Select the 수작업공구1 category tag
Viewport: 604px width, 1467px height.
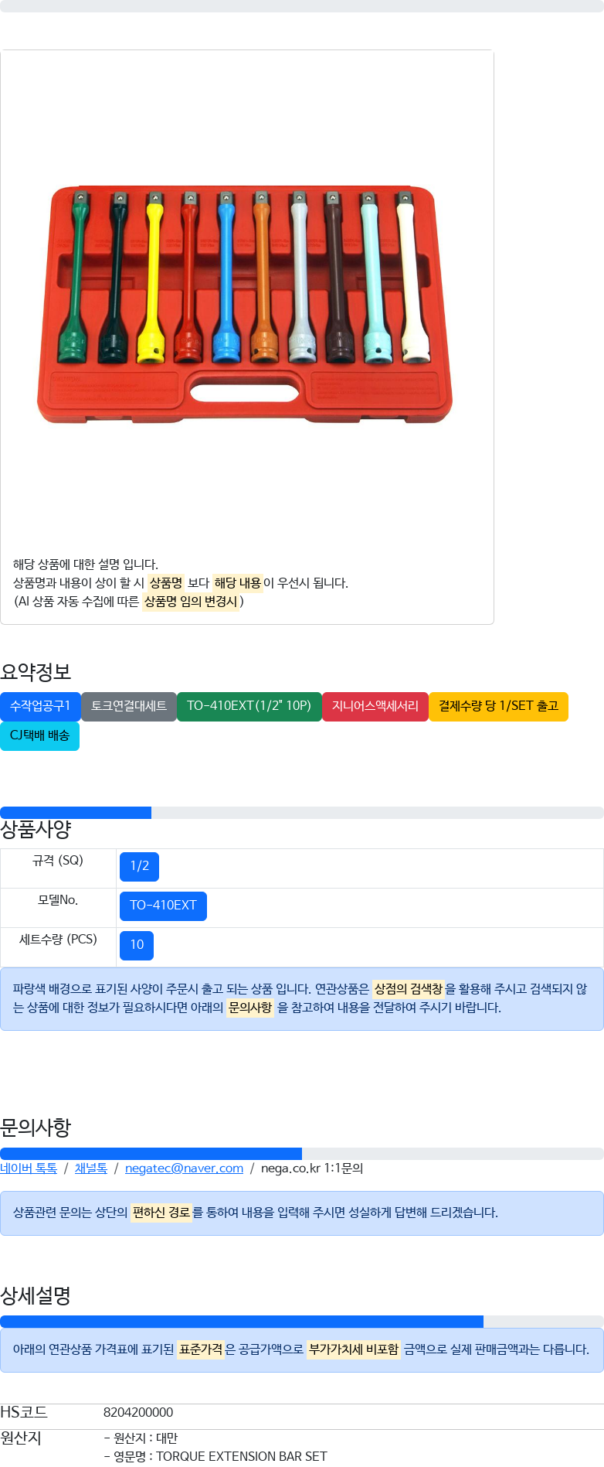(40, 706)
